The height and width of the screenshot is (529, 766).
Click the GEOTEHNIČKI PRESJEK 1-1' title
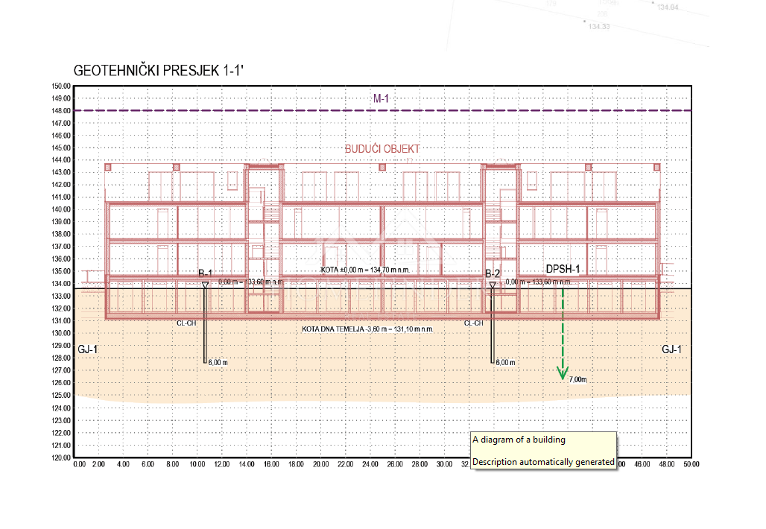[159, 70]
